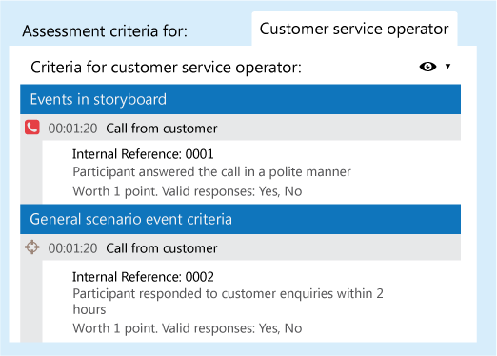Toggle the eye visibility icon

[x=427, y=67]
